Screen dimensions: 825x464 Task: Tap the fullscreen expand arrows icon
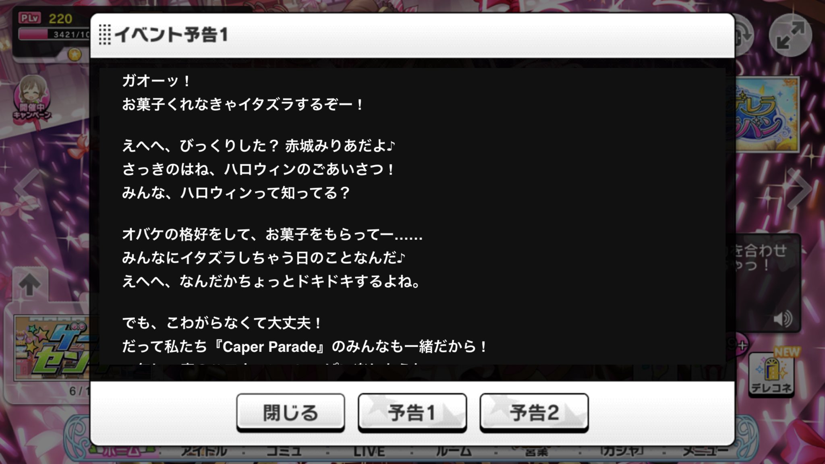tap(790, 35)
